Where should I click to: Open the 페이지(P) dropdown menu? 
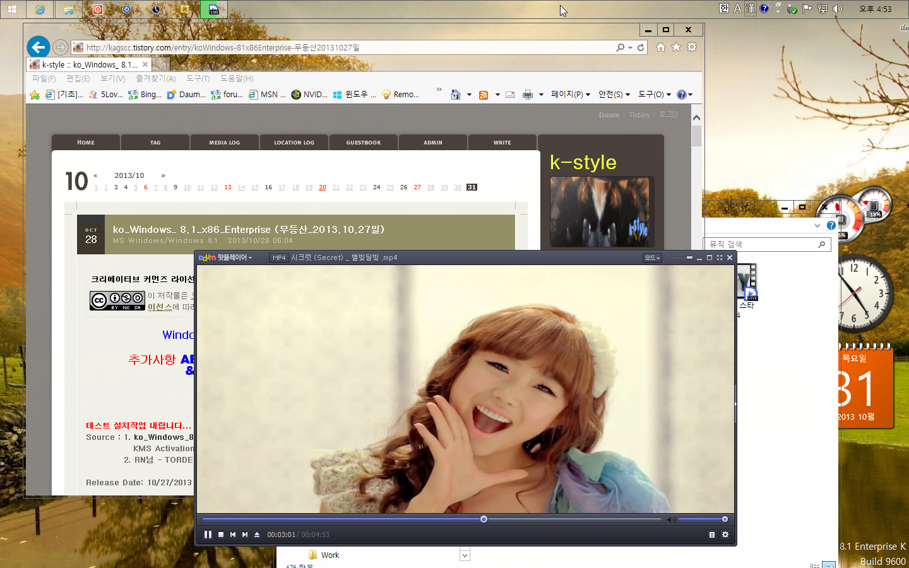coord(570,95)
